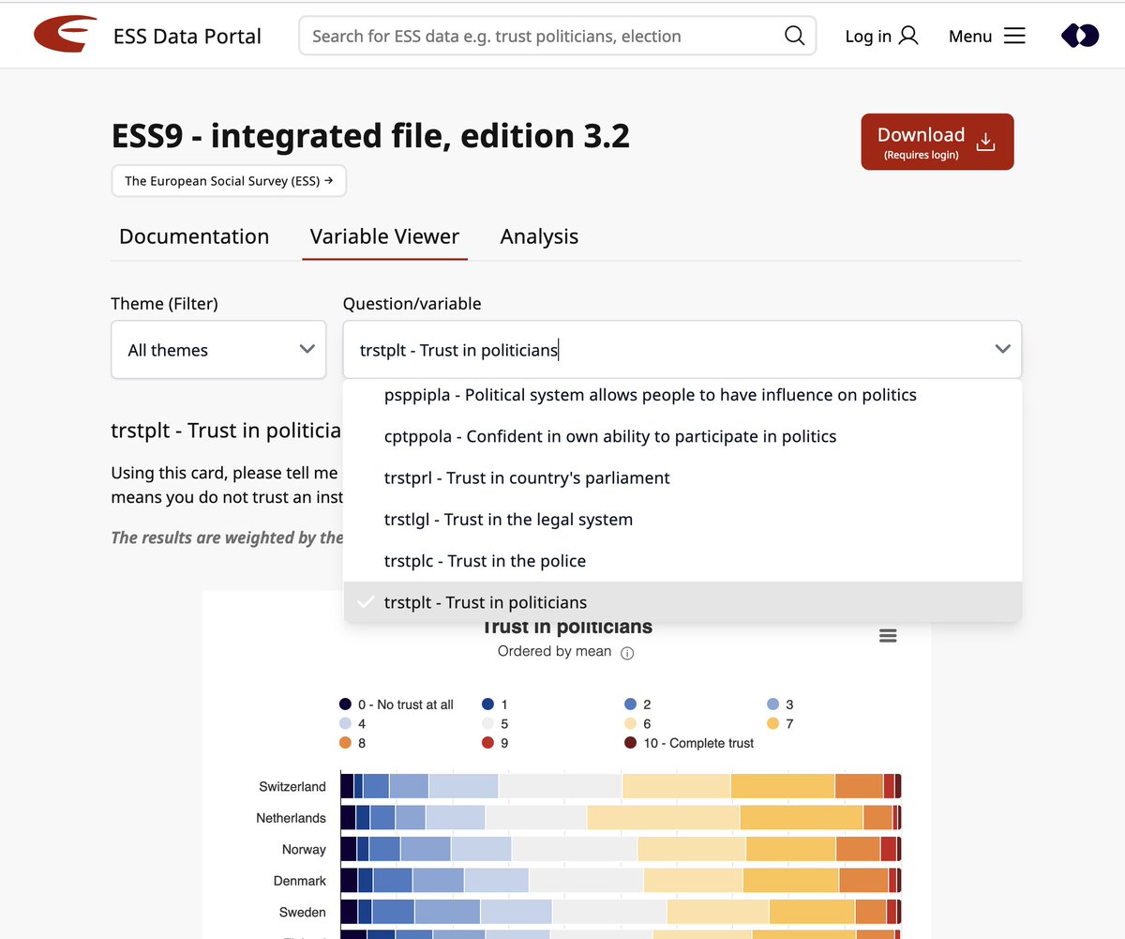Click the Ordered by mean subtitle
Image resolution: width=1125 pixels, height=939 pixels.
(554, 651)
